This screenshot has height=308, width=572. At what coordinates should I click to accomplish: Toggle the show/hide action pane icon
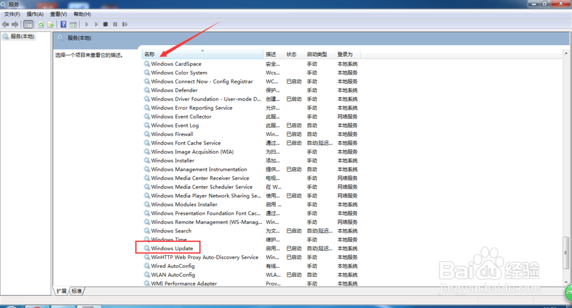pos(73,25)
